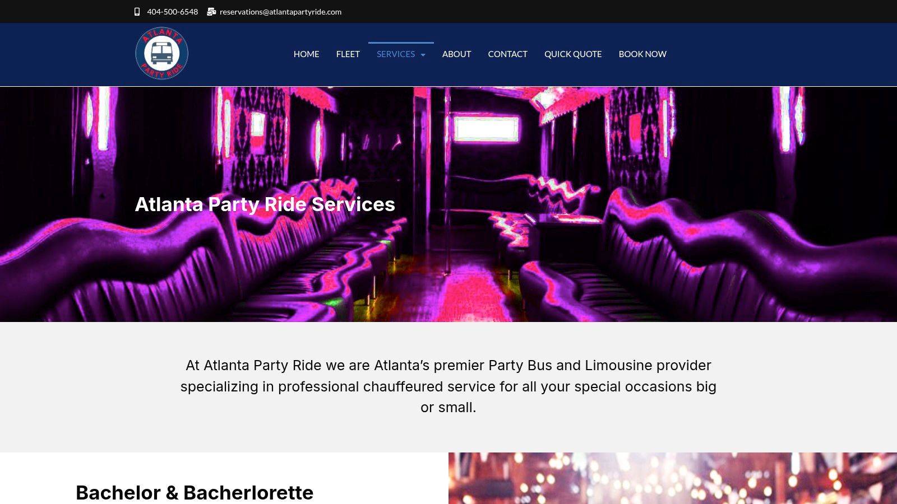
Task: Open the Services menu item
Action: tap(396, 54)
